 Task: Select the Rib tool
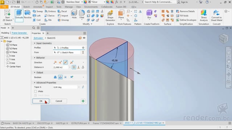[48, 20]
